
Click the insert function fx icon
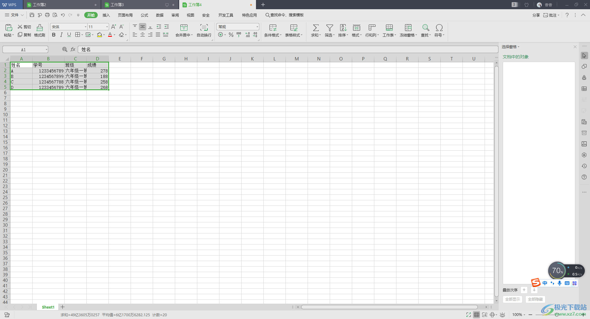click(73, 49)
